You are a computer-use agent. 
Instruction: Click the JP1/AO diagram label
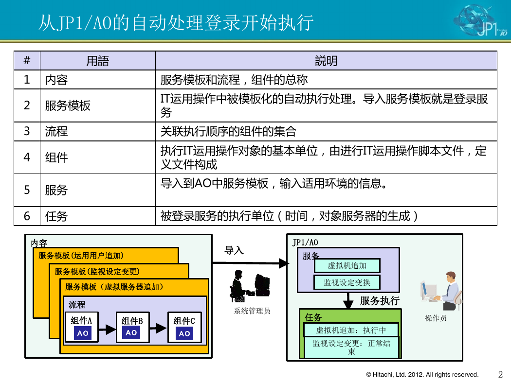tap(305, 243)
